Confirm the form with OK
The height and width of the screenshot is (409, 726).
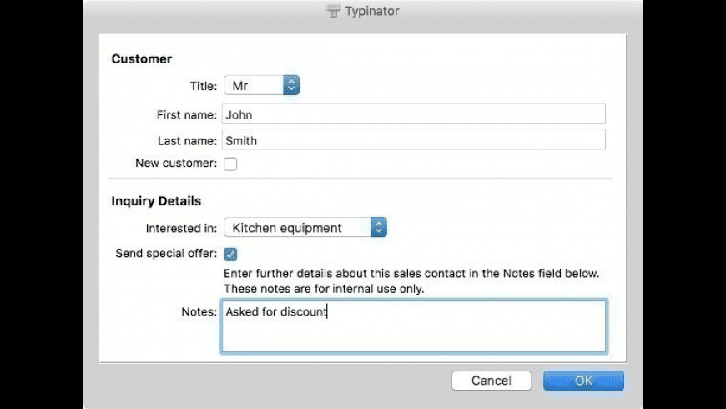tap(583, 381)
